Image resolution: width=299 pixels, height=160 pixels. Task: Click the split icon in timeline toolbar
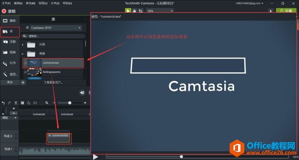tap(35, 103)
